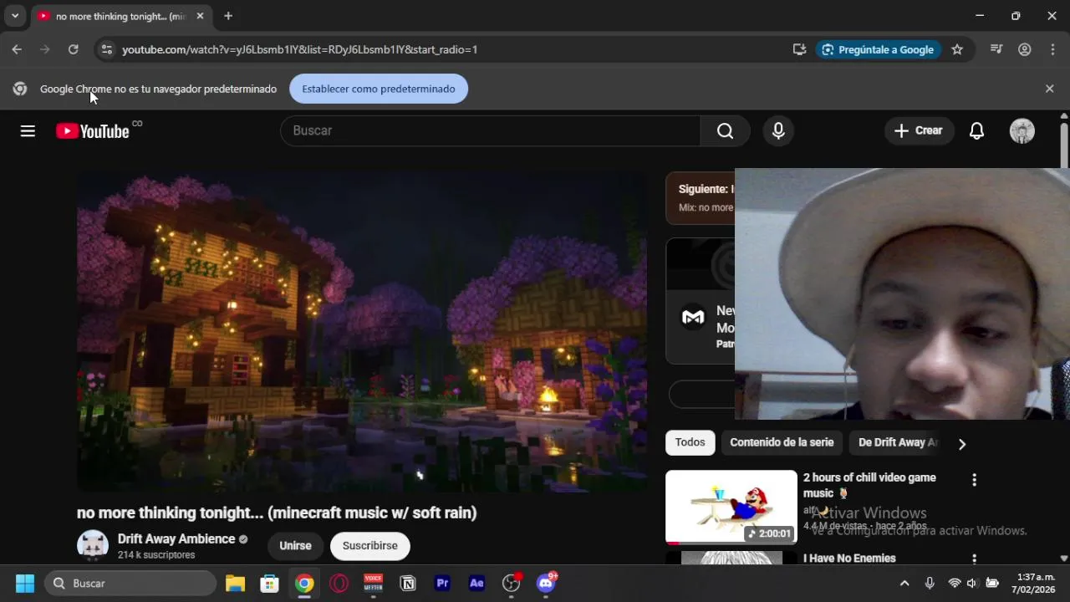Dismiss the default browser infobar
This screenshot has height=602, width=1070.
pos(1050,89)
